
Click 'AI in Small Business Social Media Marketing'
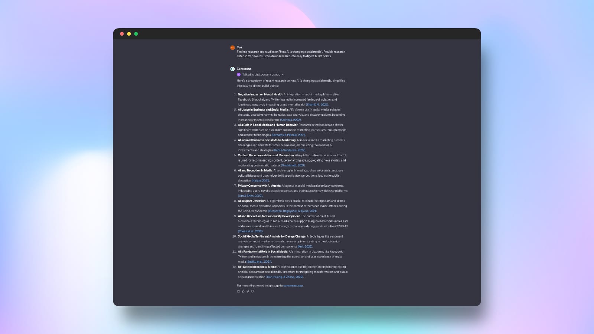tap(267, 140)
